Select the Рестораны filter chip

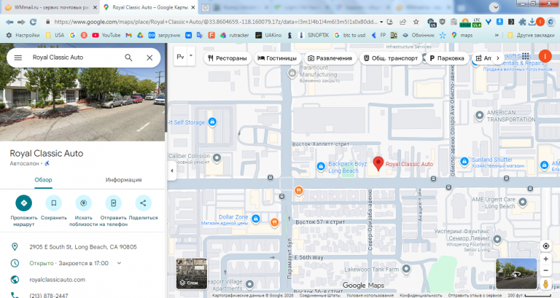coord(227,58)
